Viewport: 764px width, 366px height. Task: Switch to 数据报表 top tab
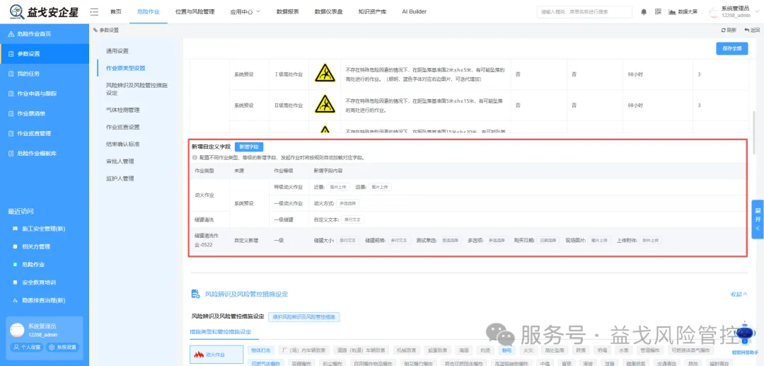(x=287, y=12)
